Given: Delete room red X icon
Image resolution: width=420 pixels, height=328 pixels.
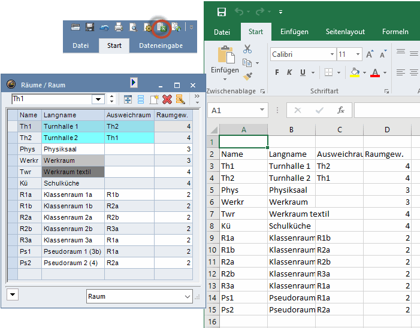Looking at the screenshot, I should tap(167, 99).
